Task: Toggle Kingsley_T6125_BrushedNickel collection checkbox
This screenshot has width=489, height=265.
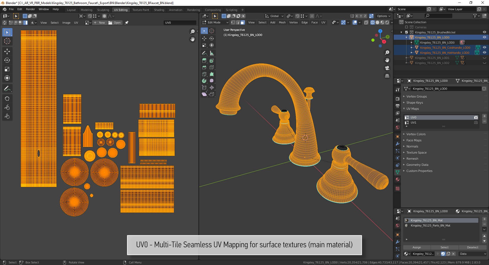Action: (x=406, y=32)
